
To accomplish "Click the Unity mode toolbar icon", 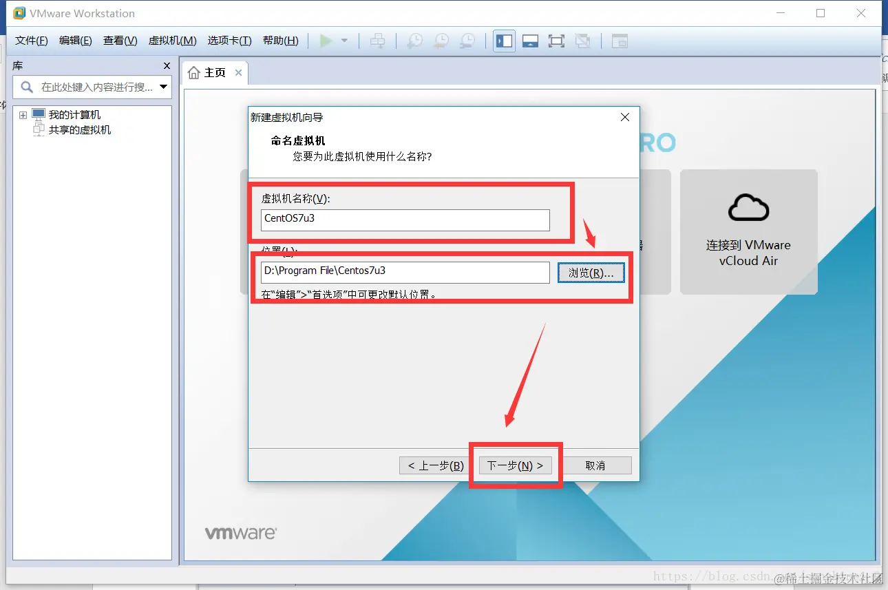I will pos(583,41).
